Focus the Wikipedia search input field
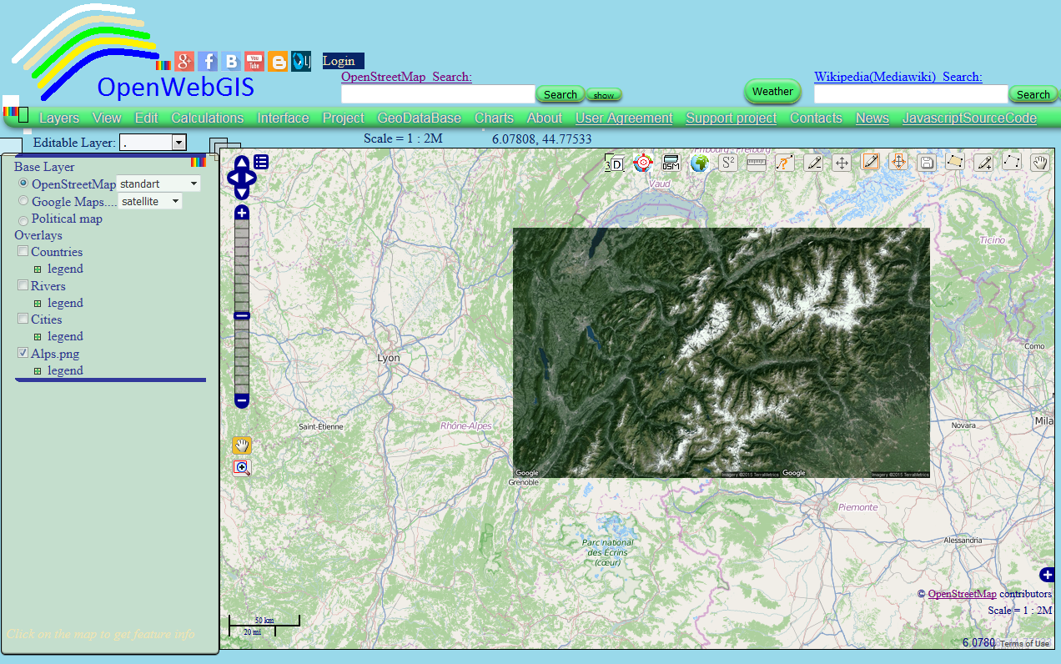The width and height of the screenshot is (1061, 664). coord(911,94)
